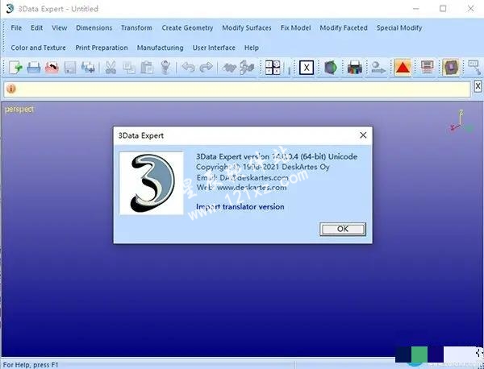
Task: Click the Open file toolbar icon
Action: (x=34, y=67)
